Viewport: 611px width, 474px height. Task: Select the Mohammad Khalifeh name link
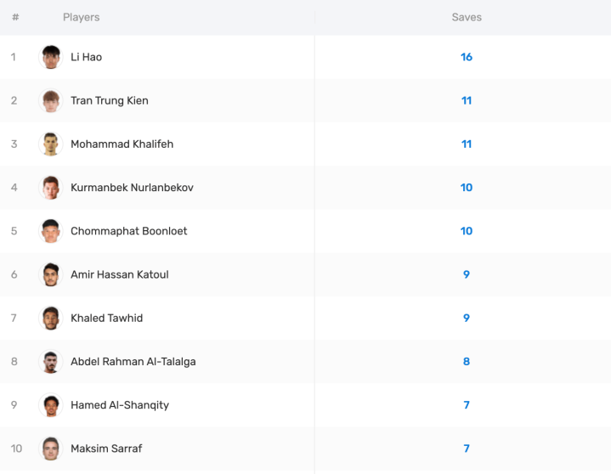(122, 144)
